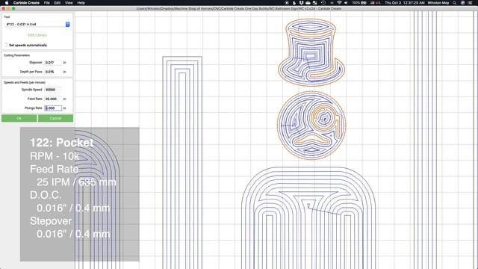Open the Help menu
478x269 pixels.
tap(81, 2)
